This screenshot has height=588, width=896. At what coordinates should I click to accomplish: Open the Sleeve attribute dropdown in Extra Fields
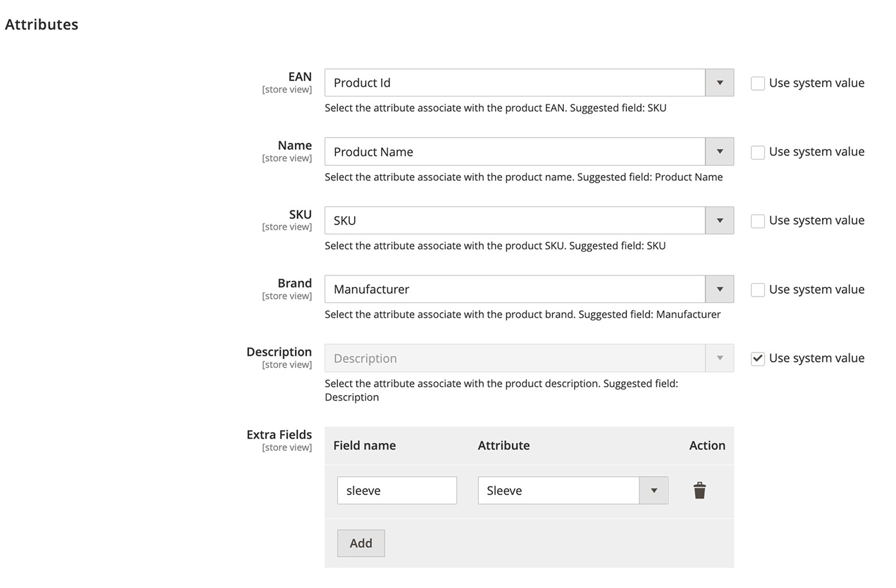point(573,491)
